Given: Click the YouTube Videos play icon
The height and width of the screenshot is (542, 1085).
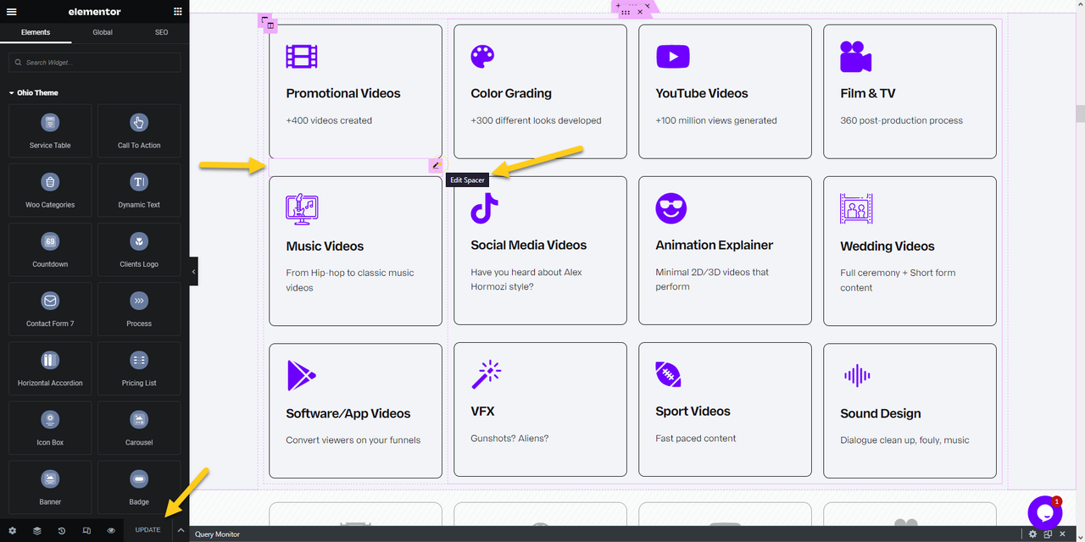Looking at the screenshot, I should [672, 57].
